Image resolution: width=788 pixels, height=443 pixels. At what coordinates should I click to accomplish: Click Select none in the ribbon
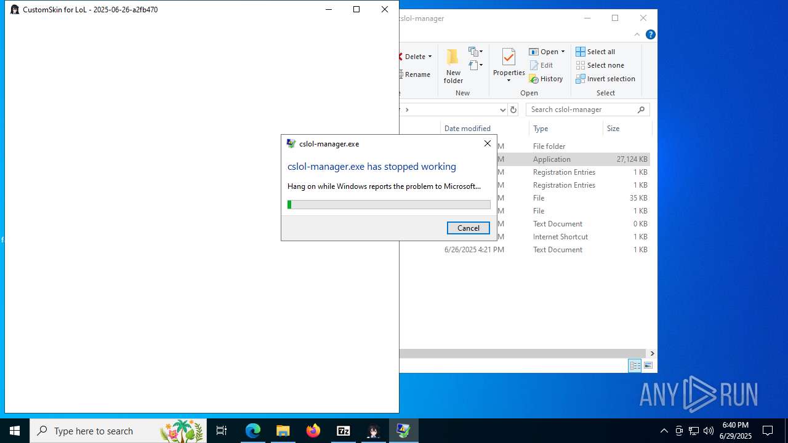(x=600, y=65)
